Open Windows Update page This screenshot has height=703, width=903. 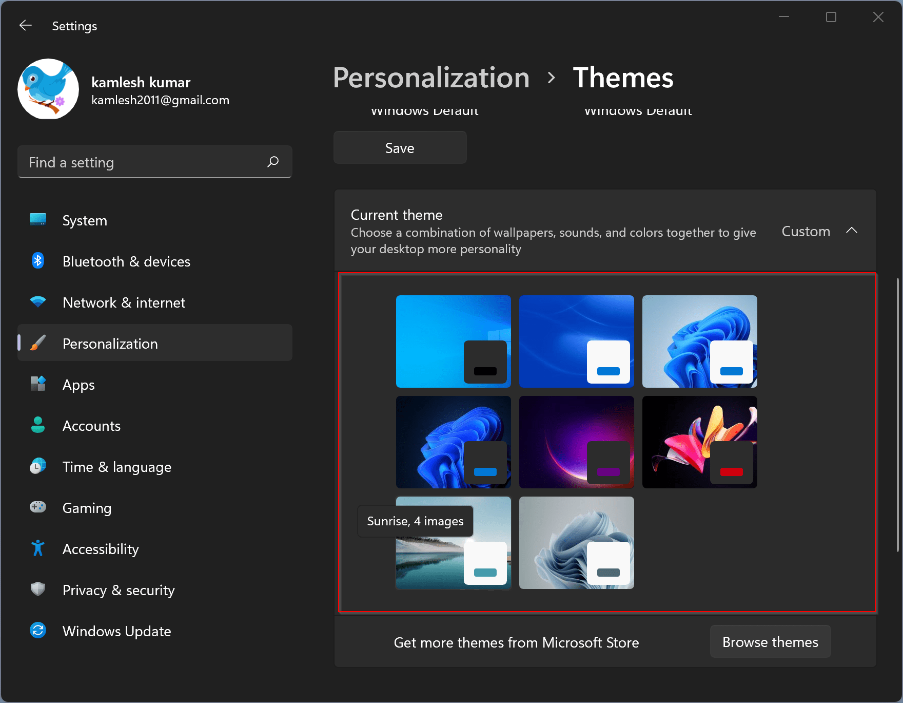[x=155, y=631]
